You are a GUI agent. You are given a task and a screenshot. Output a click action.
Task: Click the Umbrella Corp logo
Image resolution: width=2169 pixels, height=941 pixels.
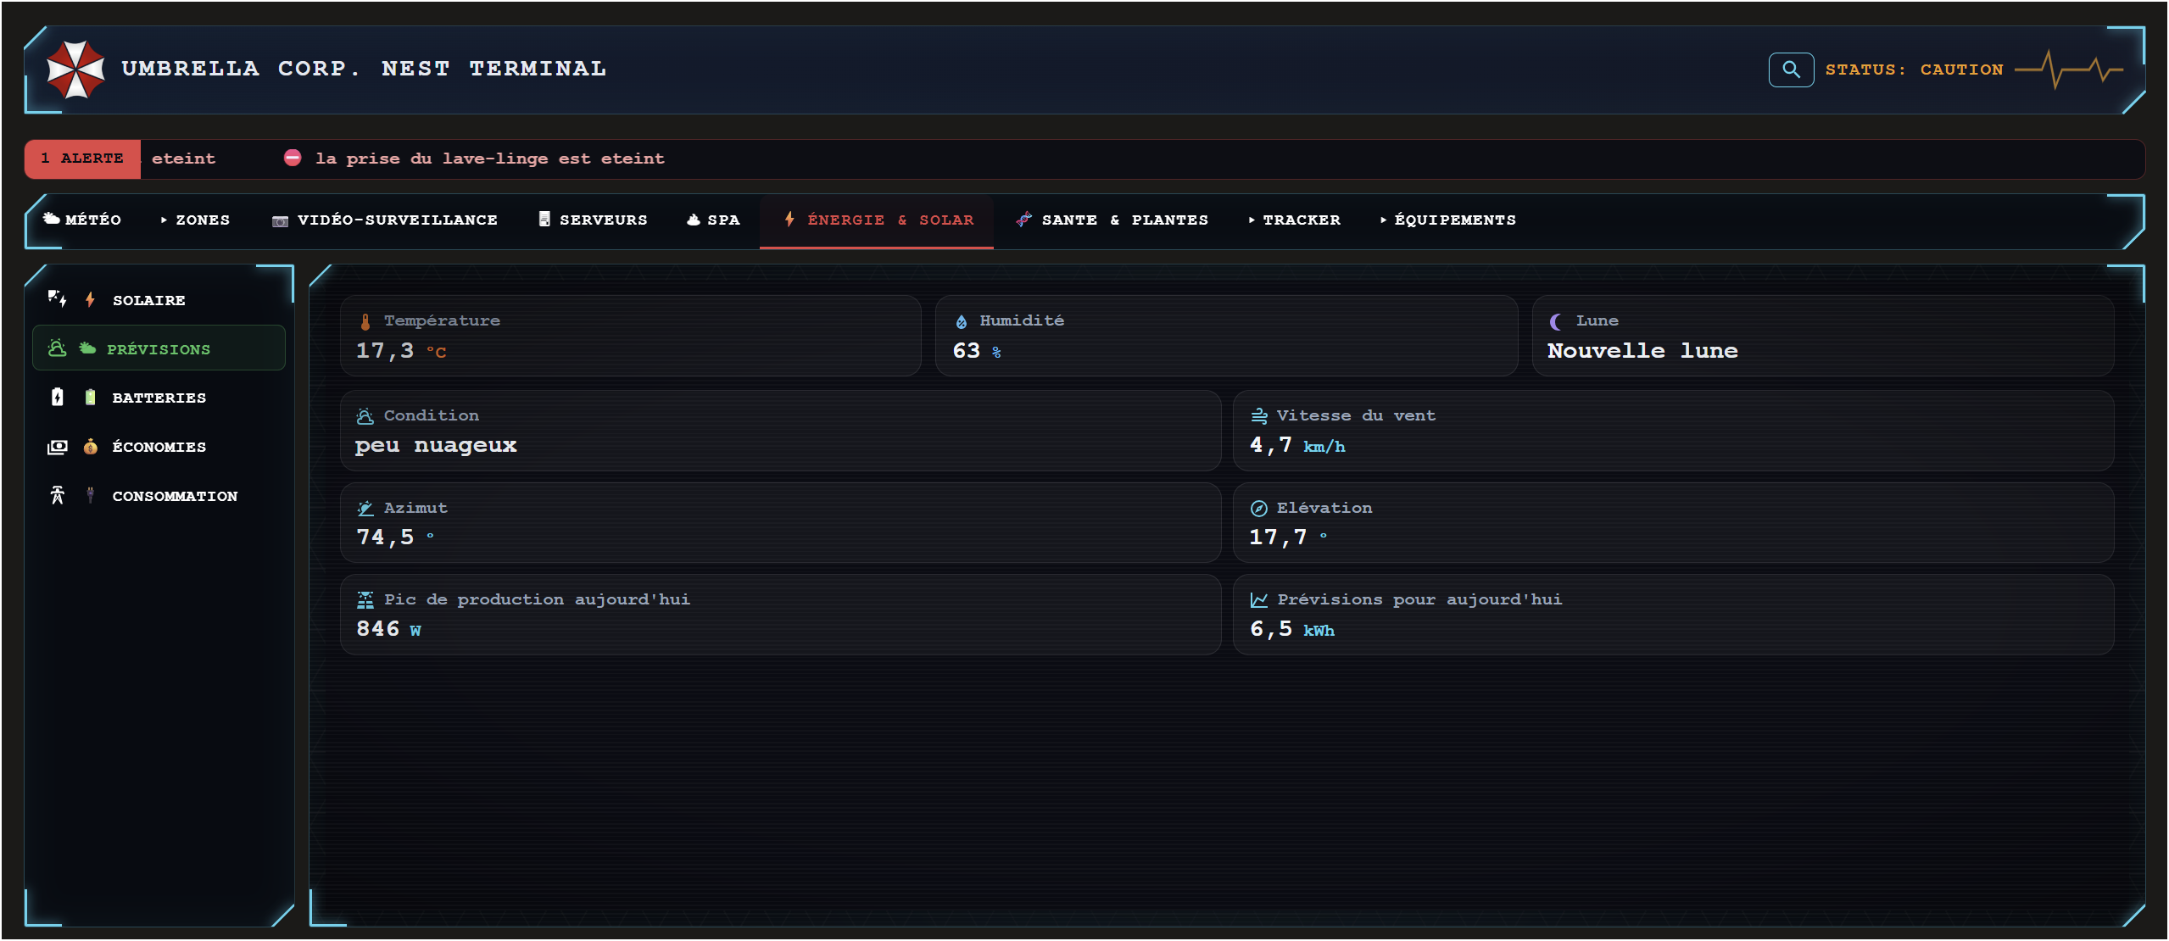(75, 70)
